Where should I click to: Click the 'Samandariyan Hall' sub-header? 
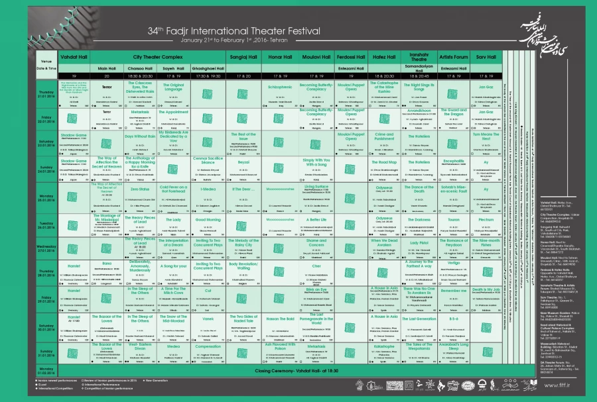coord(419,68)
